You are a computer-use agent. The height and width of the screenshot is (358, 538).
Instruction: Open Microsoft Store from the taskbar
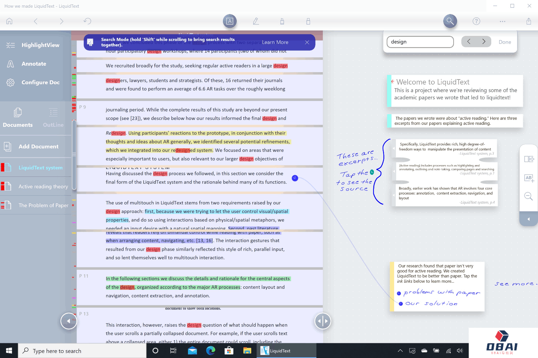tap(229, 351)
